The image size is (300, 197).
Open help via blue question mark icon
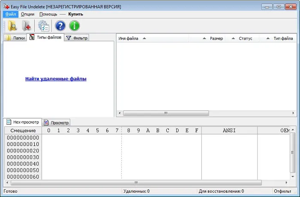(x=60, y=26)
